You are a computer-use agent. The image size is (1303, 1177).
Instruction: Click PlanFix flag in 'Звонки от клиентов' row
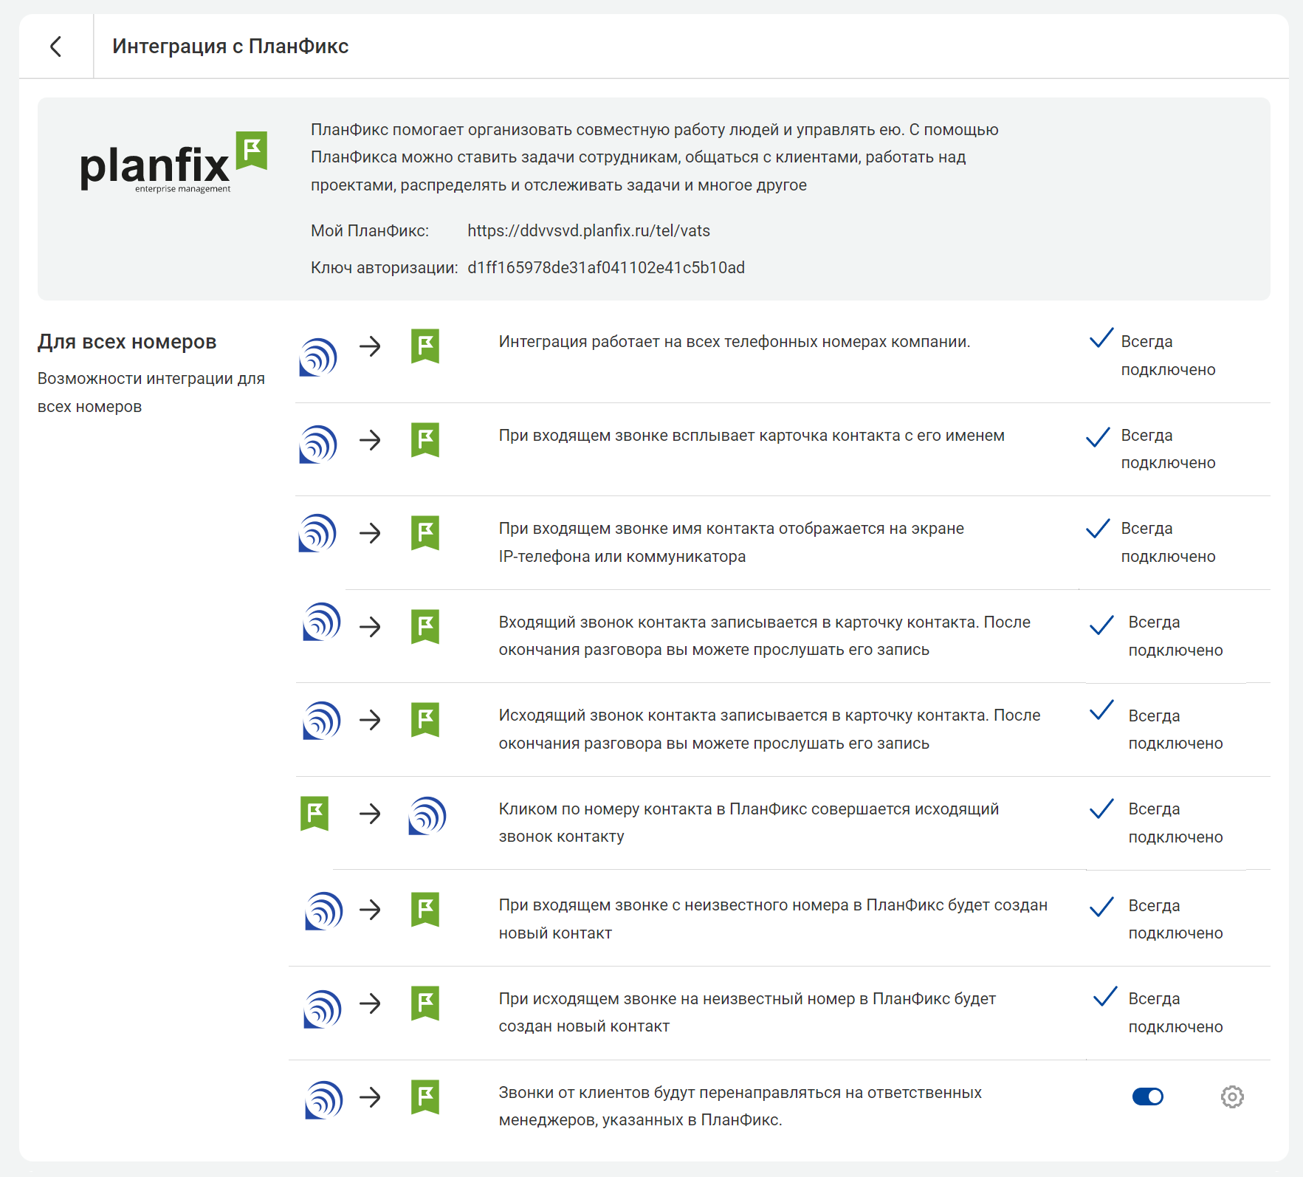coord(425,1097)
